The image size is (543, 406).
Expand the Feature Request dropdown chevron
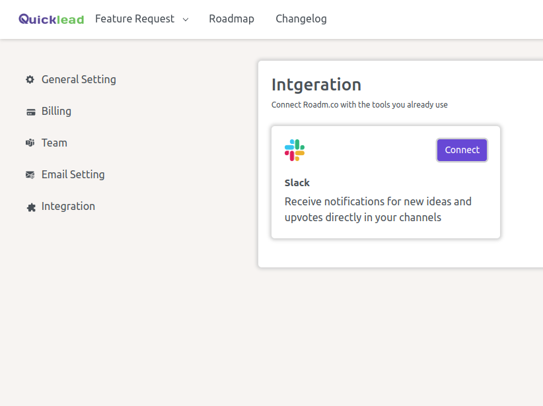[186, 20]
